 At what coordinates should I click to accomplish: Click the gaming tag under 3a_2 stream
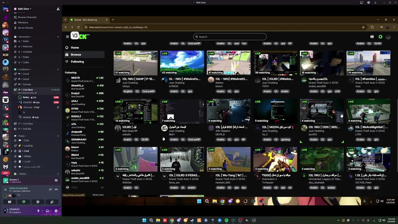click(285, 140)
